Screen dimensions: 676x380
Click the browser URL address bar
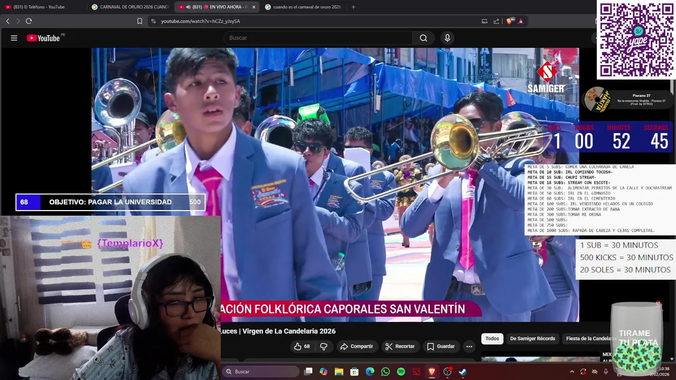coord(312,21)
